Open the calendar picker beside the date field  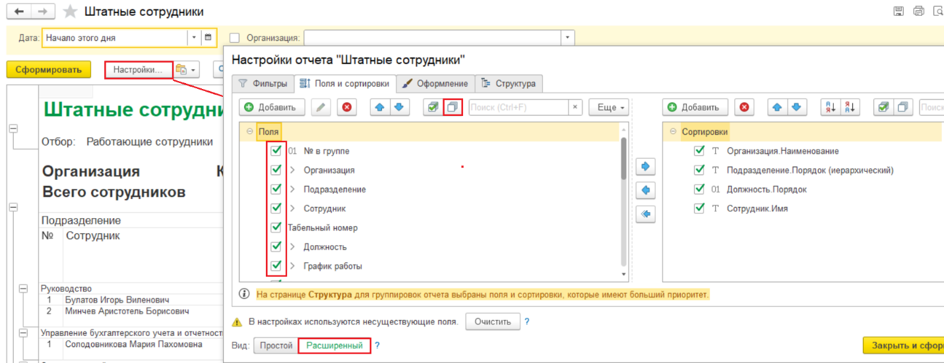[207, 38]
